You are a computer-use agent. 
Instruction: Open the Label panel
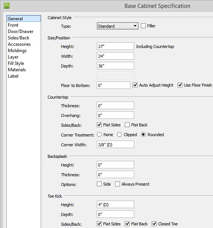point(13,76)
